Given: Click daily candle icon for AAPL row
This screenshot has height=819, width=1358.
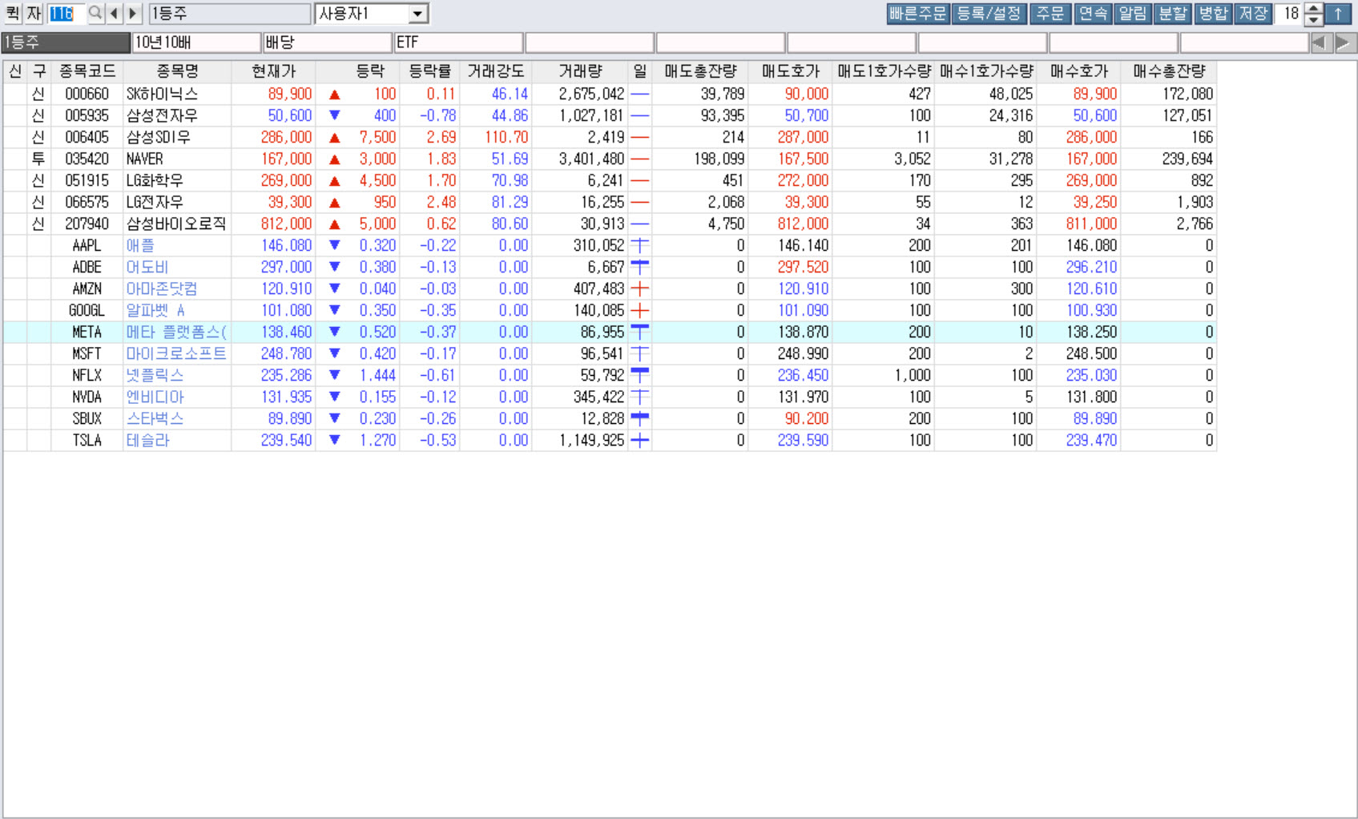Looking at the screenshot, I should [x=640, y=245].
